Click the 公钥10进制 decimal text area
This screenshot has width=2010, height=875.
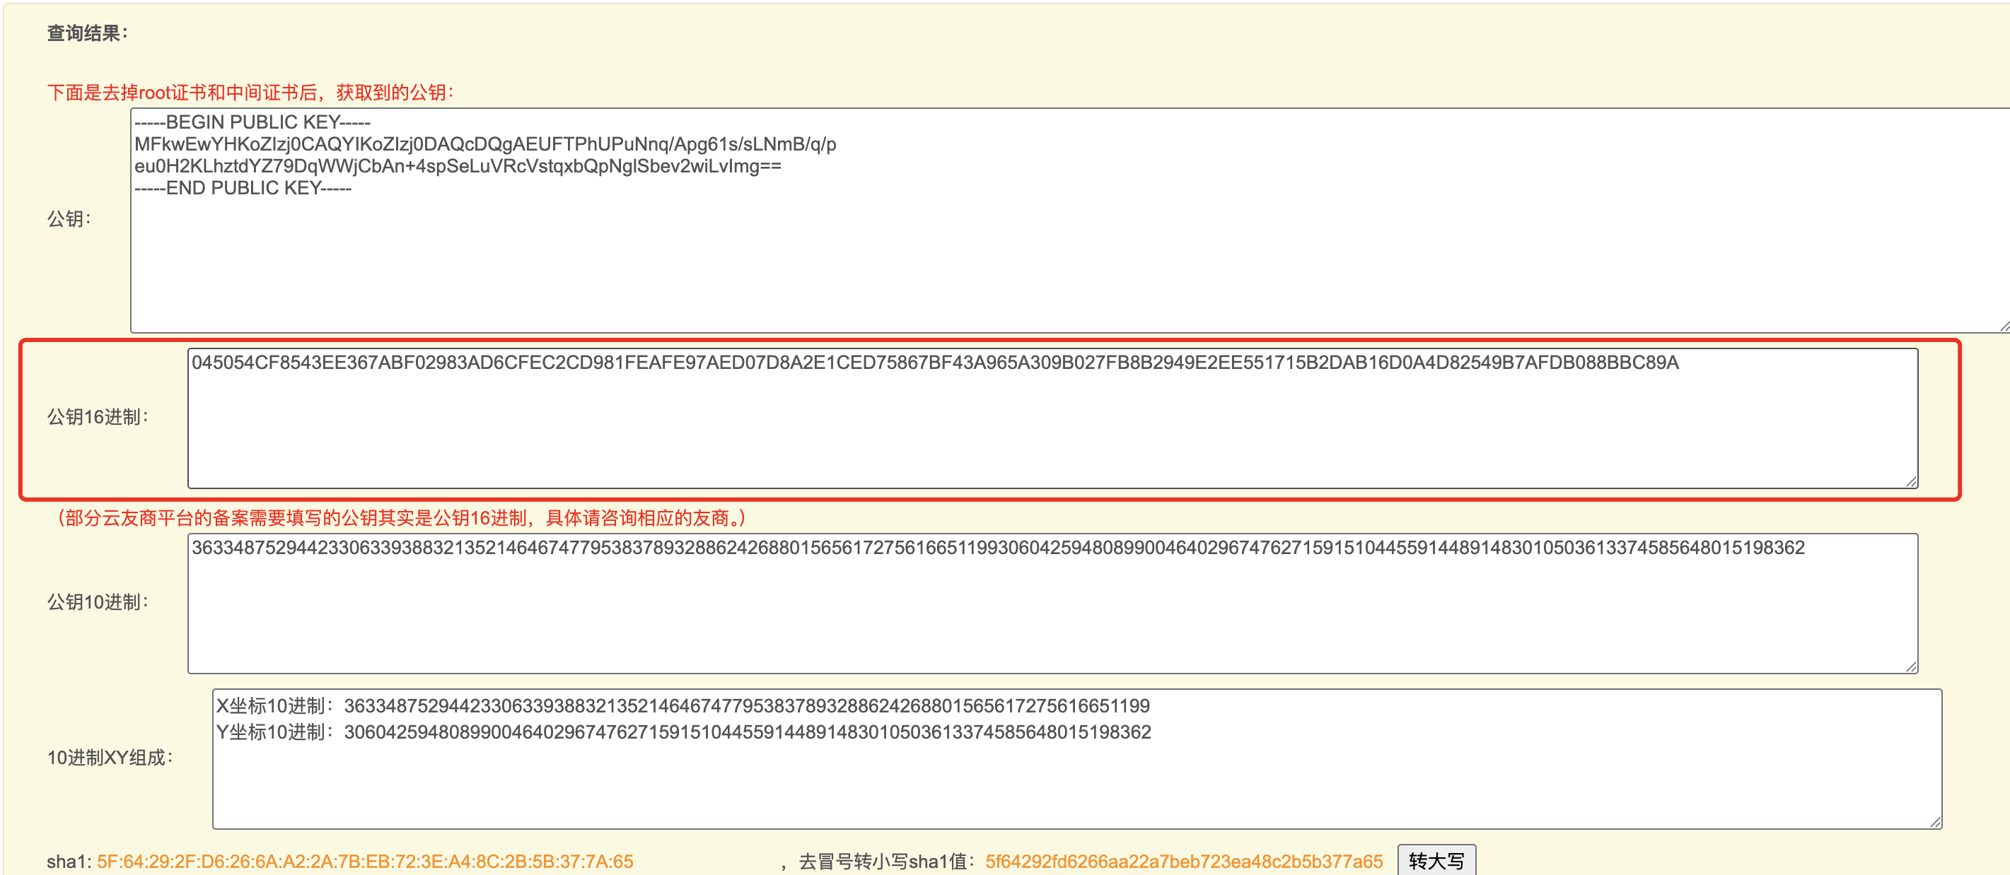tap(1052, 603)
